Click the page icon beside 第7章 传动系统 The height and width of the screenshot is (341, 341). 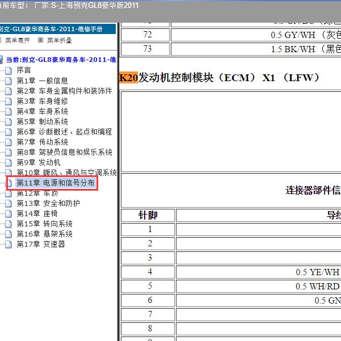coord(9,142)
